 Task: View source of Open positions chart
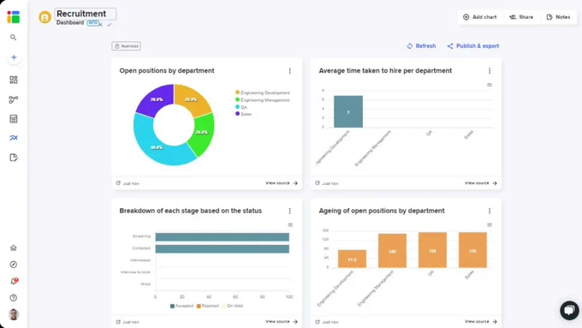(x=282, y=183)
